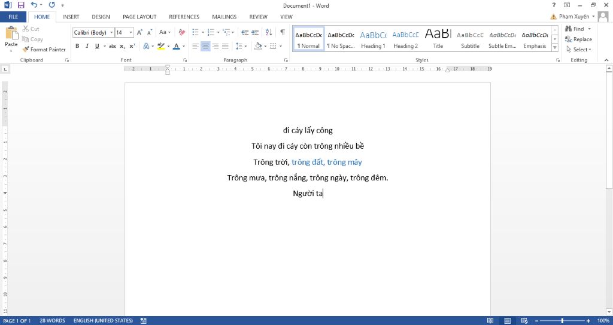Image resolution: width=613 pixels, height=325 pixels.
Task: Decrease paragraph indent
Action: (245, 32)
